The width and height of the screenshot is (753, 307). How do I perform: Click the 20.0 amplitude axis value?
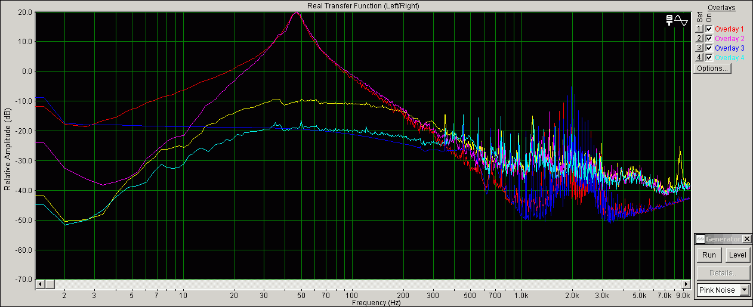(x=25, y=12)
